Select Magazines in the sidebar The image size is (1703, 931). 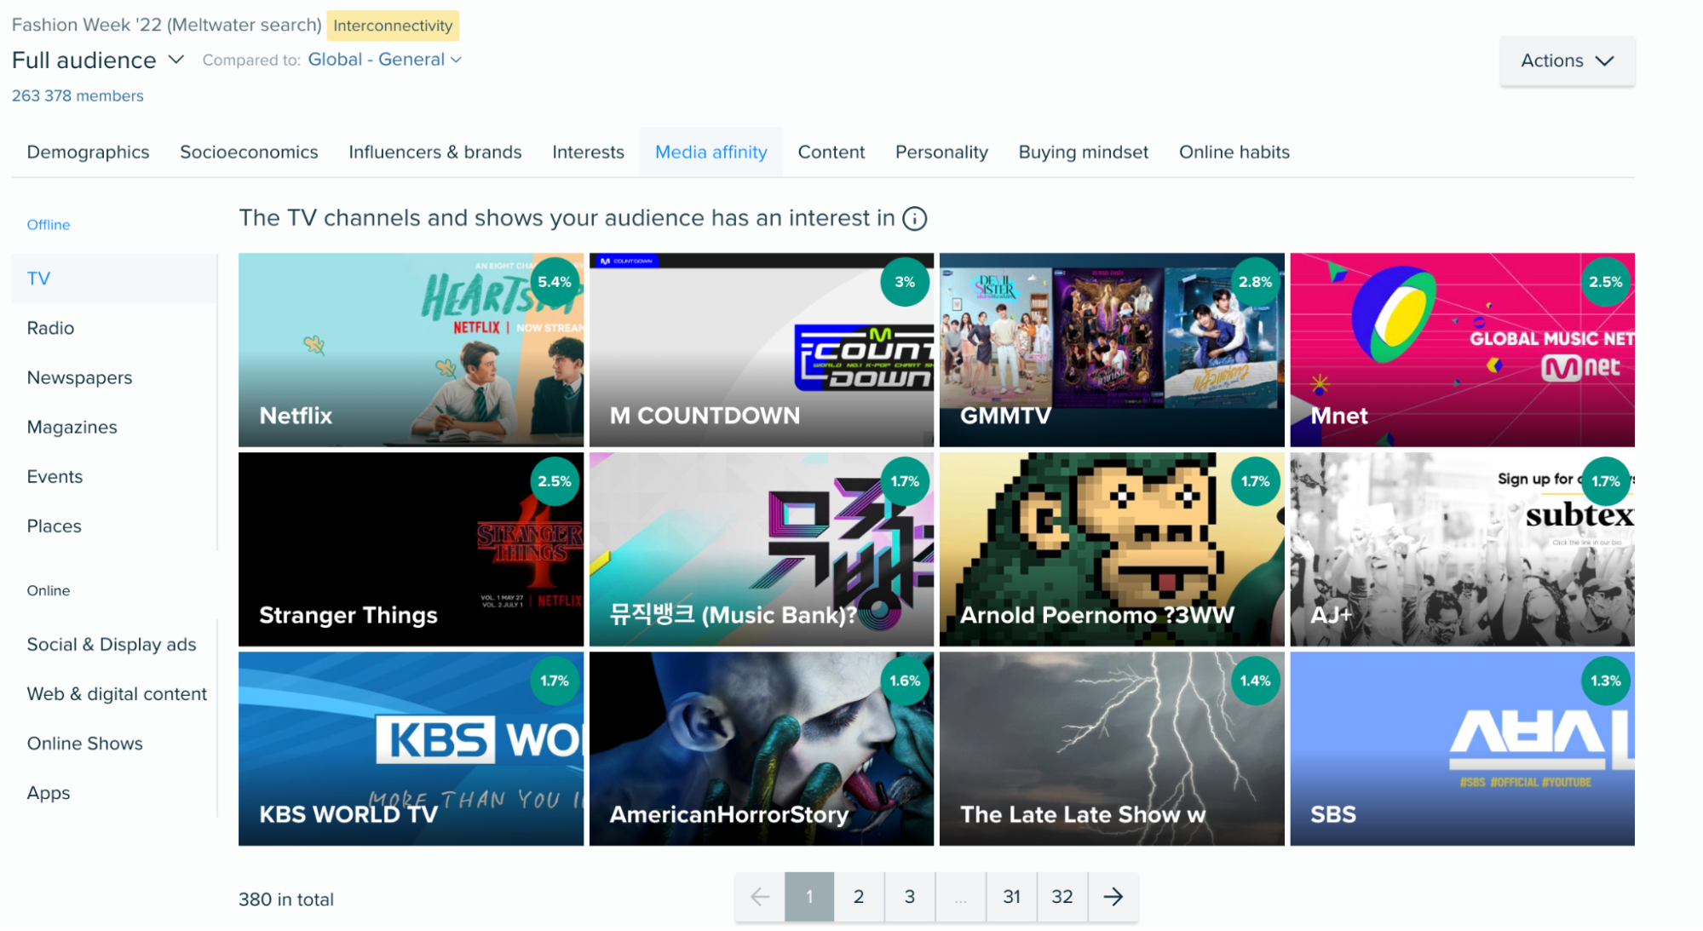(x=114, y=427)
